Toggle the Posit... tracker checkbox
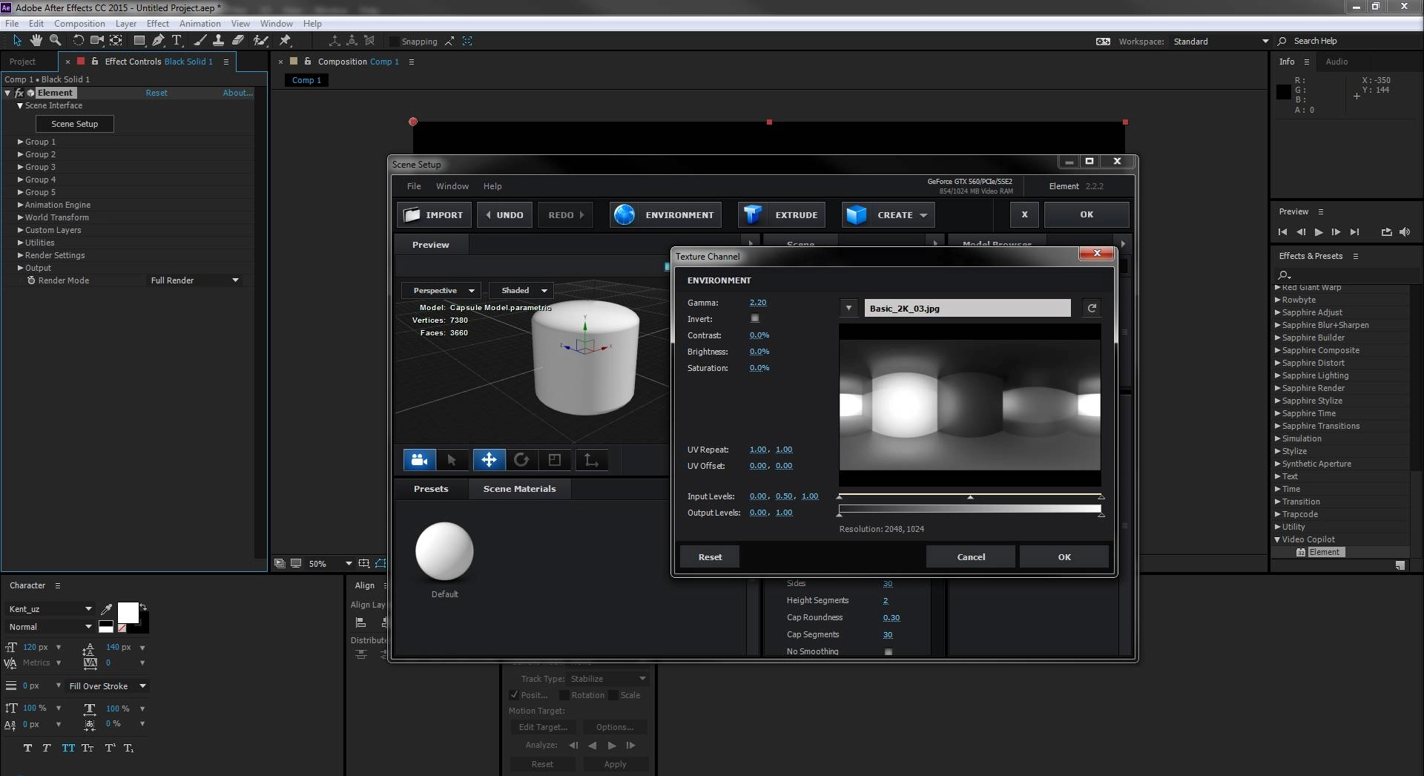 (514, 695)
